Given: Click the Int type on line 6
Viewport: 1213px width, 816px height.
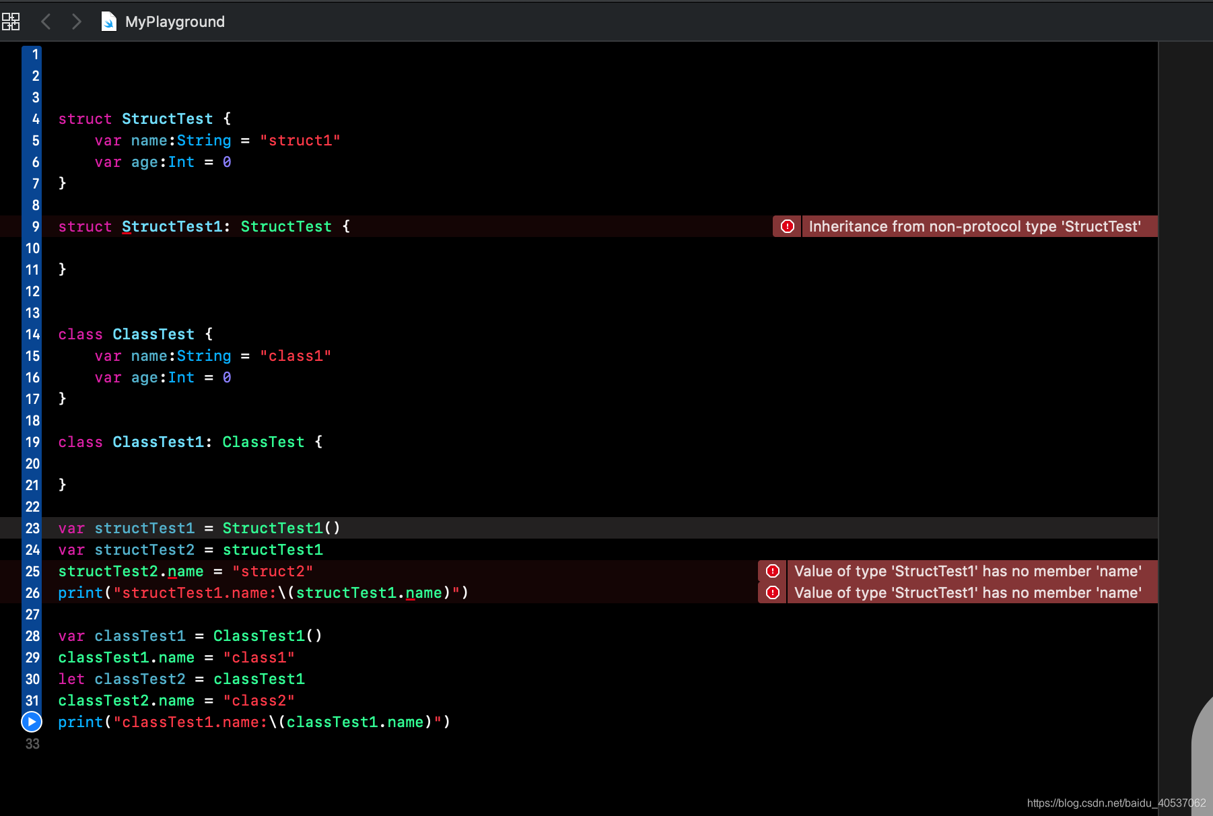Looking at the screenshot, I should (x=181, y=162).
